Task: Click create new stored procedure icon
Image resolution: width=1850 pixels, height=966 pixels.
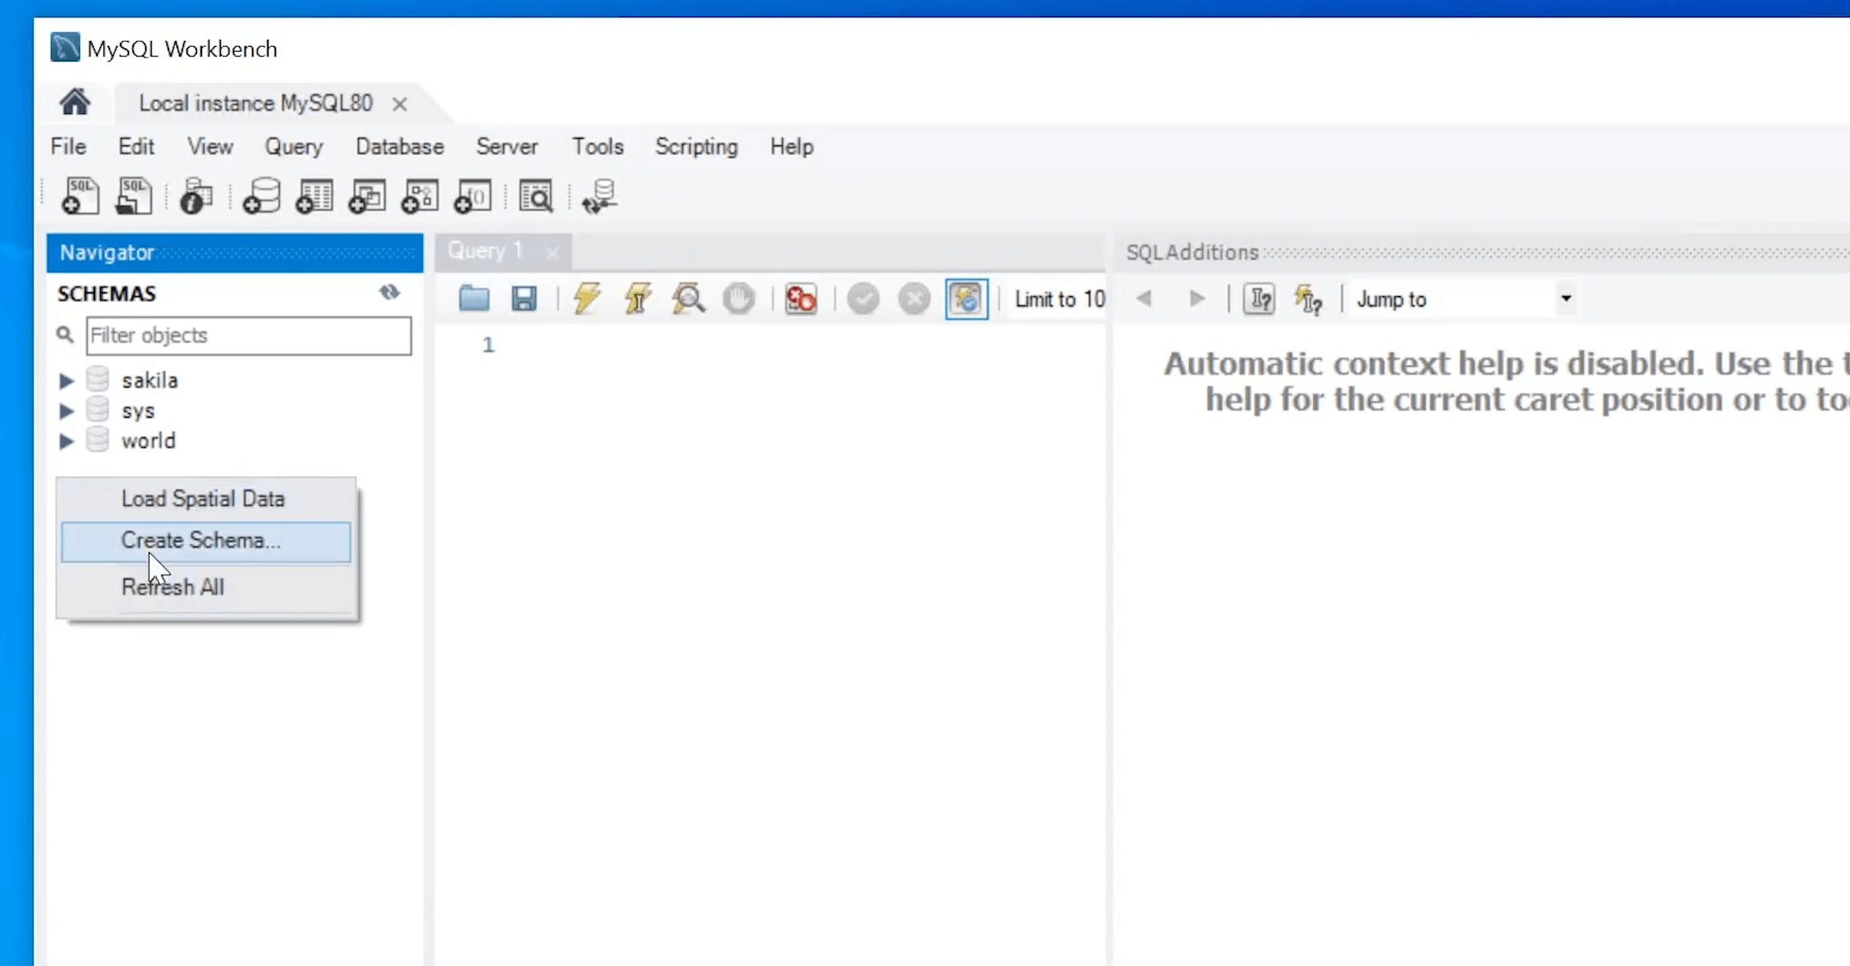Action: [420, 197]
